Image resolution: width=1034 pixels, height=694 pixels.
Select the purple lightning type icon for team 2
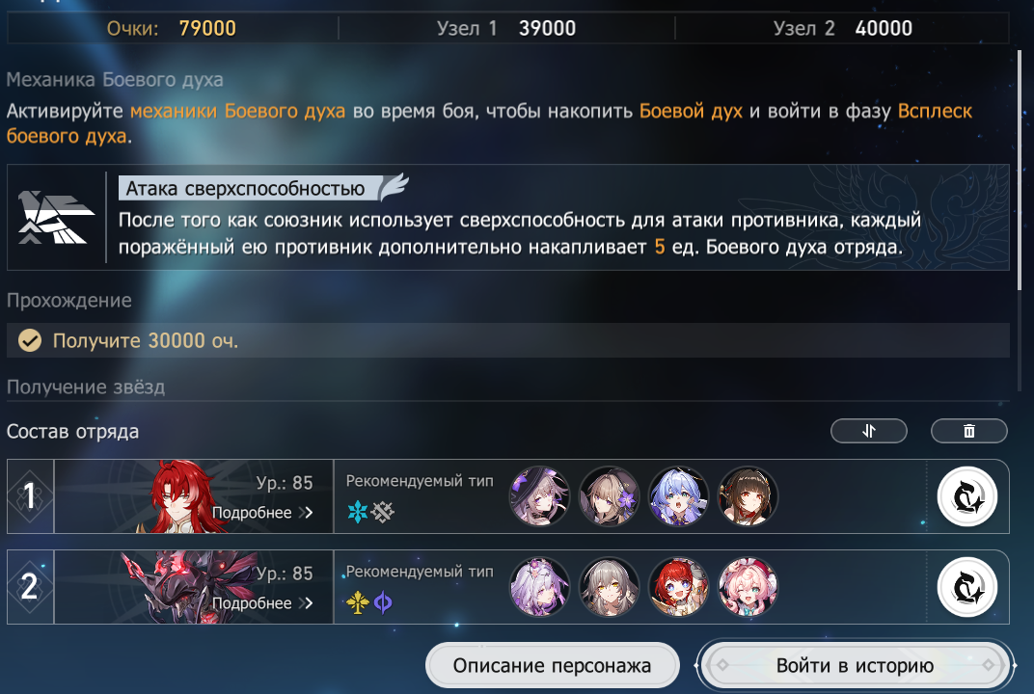click(383, 601)
